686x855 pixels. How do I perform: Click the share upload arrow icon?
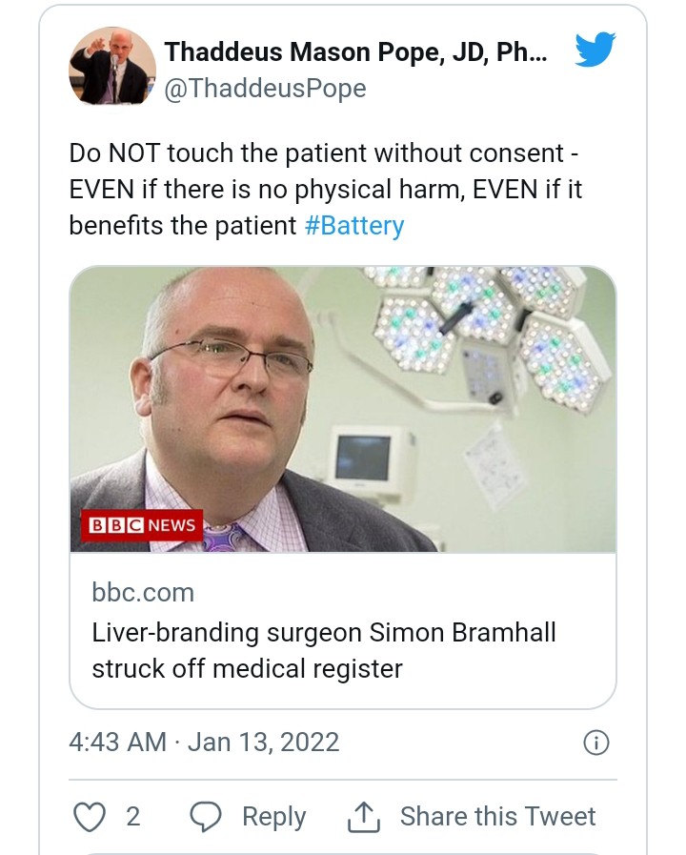[x=363, y=816]
